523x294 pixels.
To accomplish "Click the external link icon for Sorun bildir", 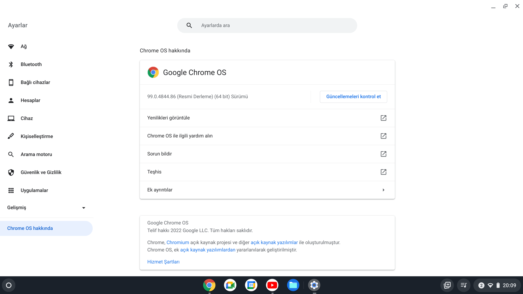I will click(383, 154).
